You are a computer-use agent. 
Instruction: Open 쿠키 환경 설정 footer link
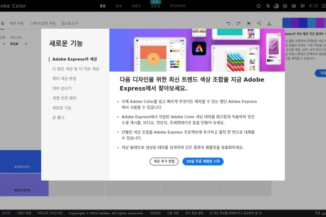click(x=194, y=213)
